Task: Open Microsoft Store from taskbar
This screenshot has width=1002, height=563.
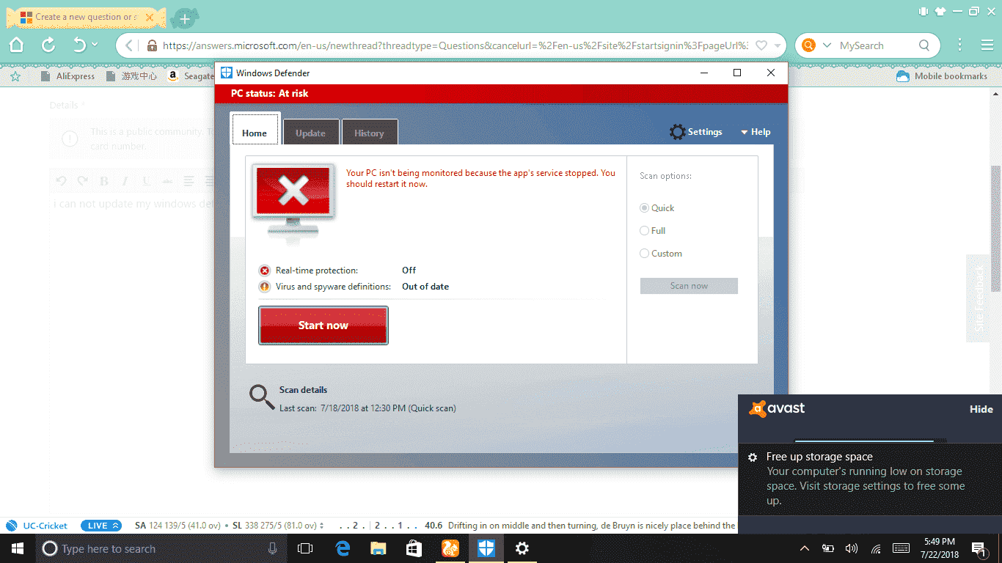Action: point(414,548)
